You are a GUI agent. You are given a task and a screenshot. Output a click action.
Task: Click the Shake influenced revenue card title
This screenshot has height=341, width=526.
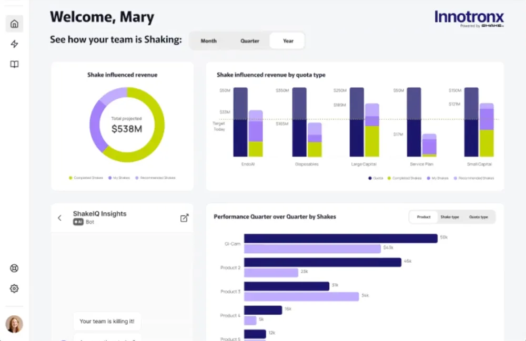(x=123, y=75)
